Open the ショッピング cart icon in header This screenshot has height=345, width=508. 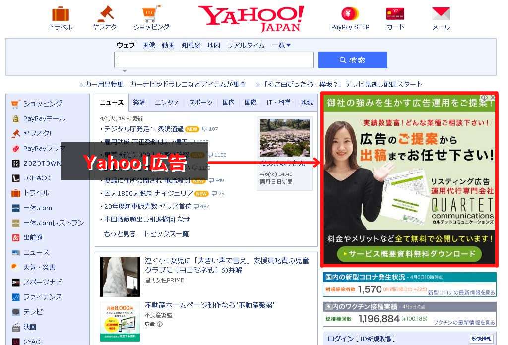pos(151,13)
